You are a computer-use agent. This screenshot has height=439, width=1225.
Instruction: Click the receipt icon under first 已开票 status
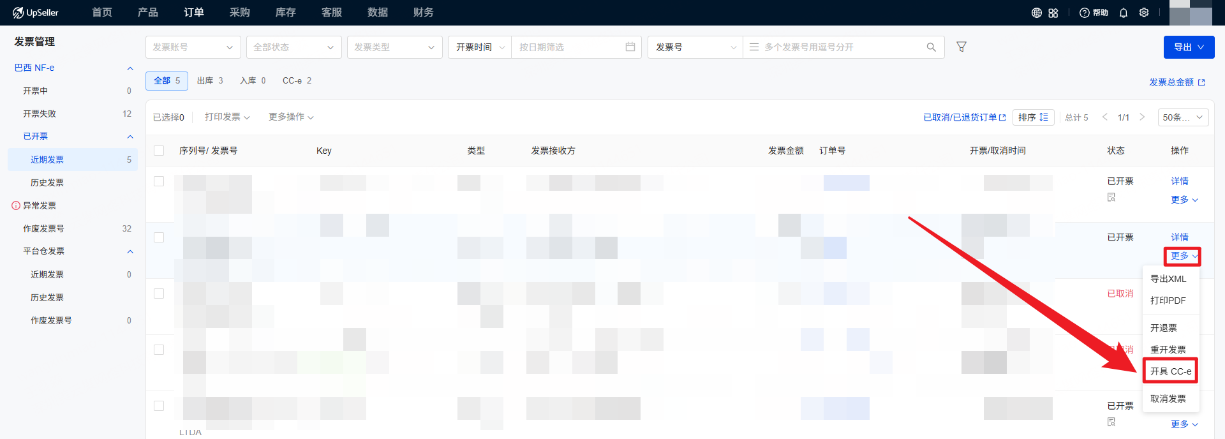tap(1111, 197)
